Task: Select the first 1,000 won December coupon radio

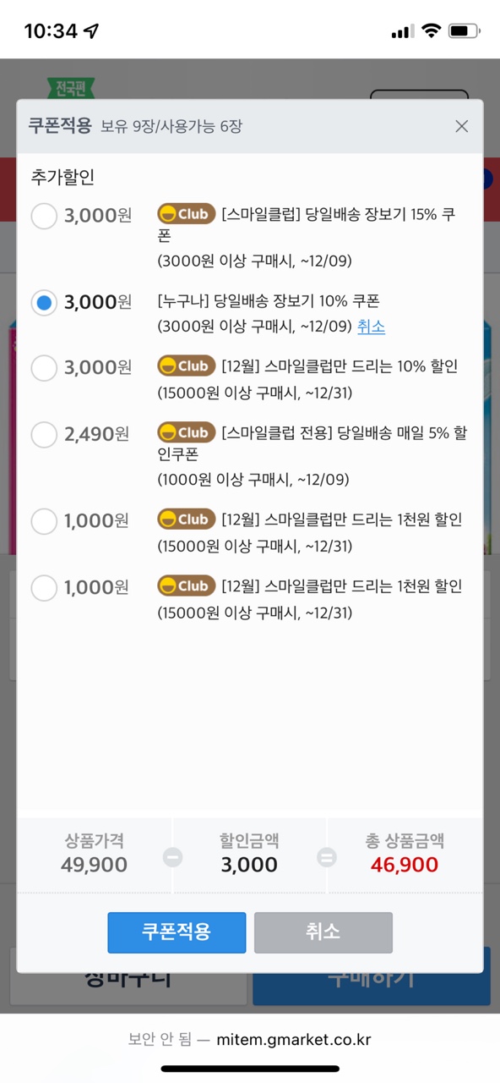Action: click(44, 520)
